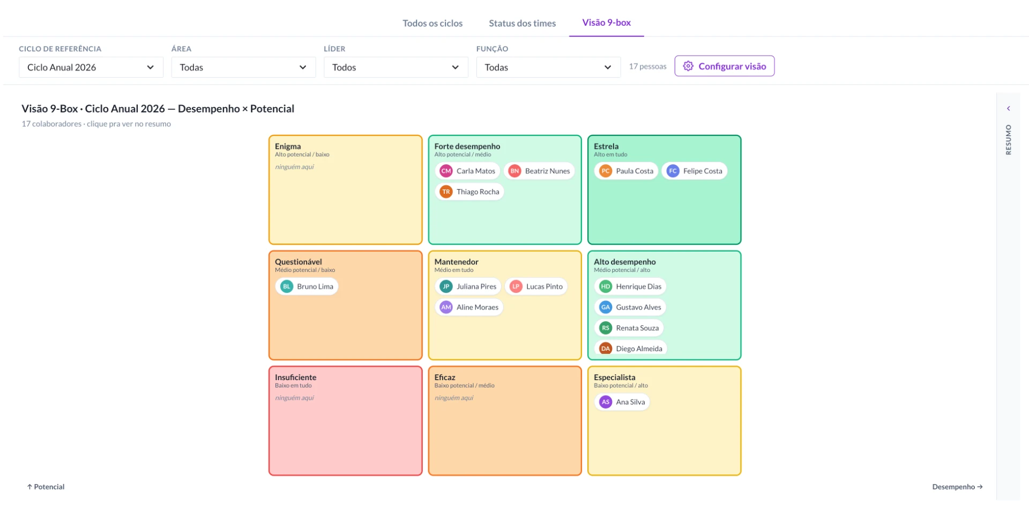Click the AS avatar icon
This screenshot has height=514, width=1029.
[606, 402]
